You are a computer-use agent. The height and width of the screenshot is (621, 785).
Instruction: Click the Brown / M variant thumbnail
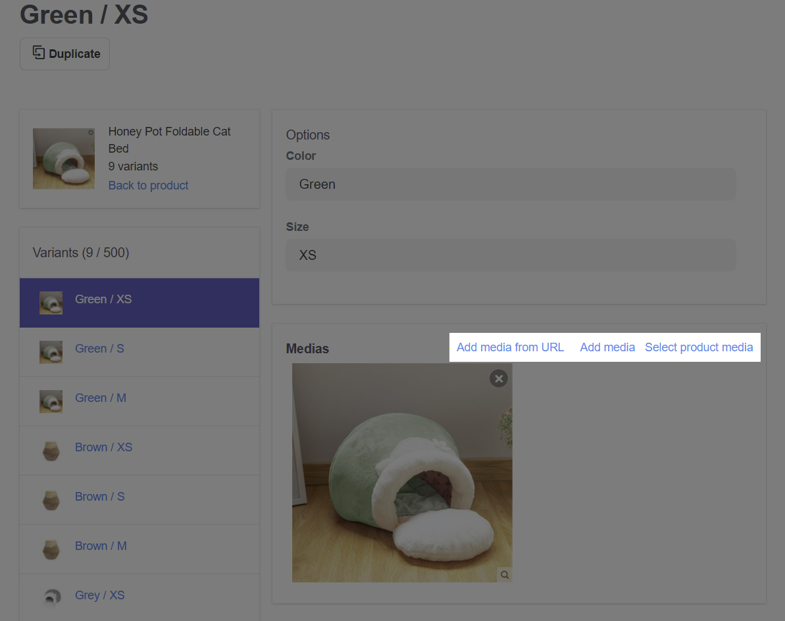51,549
